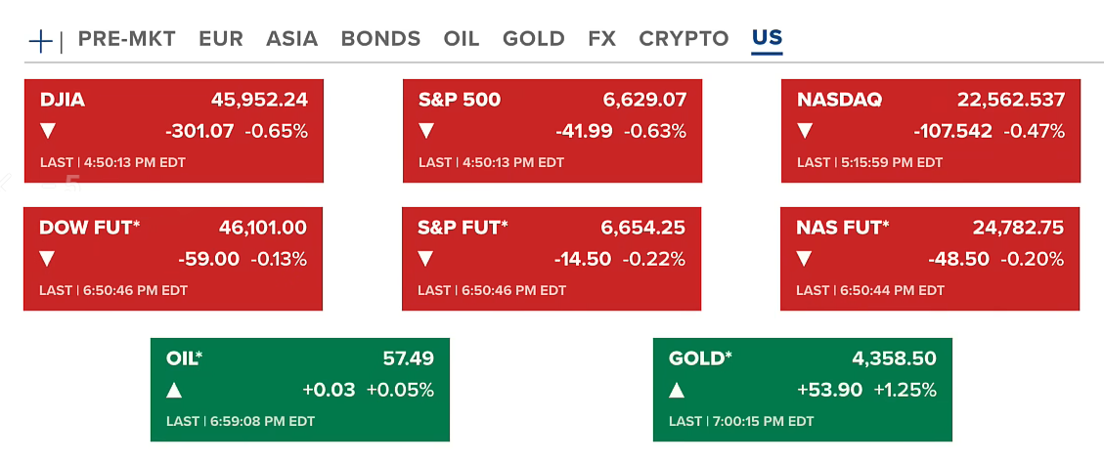Select the ASIA tab
Viewport: 1104px width, 462px height.
[291, 39]
